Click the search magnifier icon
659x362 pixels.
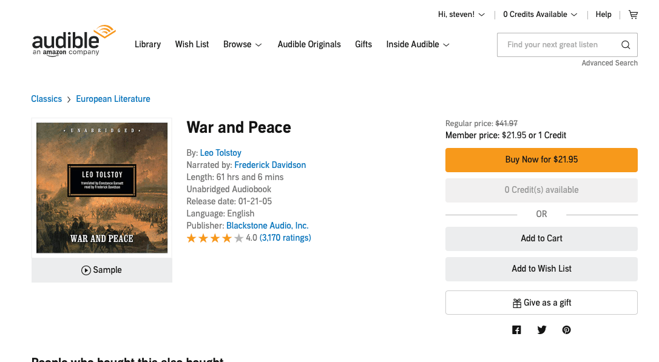pos(625,44)
